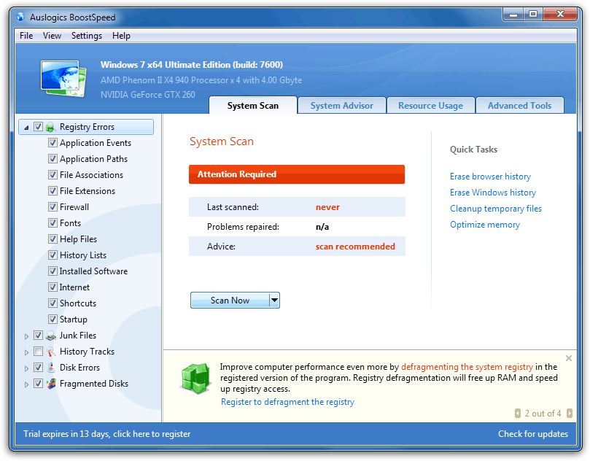Image resolution: width=590 pixels, height=461 pixels.
Task: Click Trial expires, click here to register
Action: tap(107, 434)
